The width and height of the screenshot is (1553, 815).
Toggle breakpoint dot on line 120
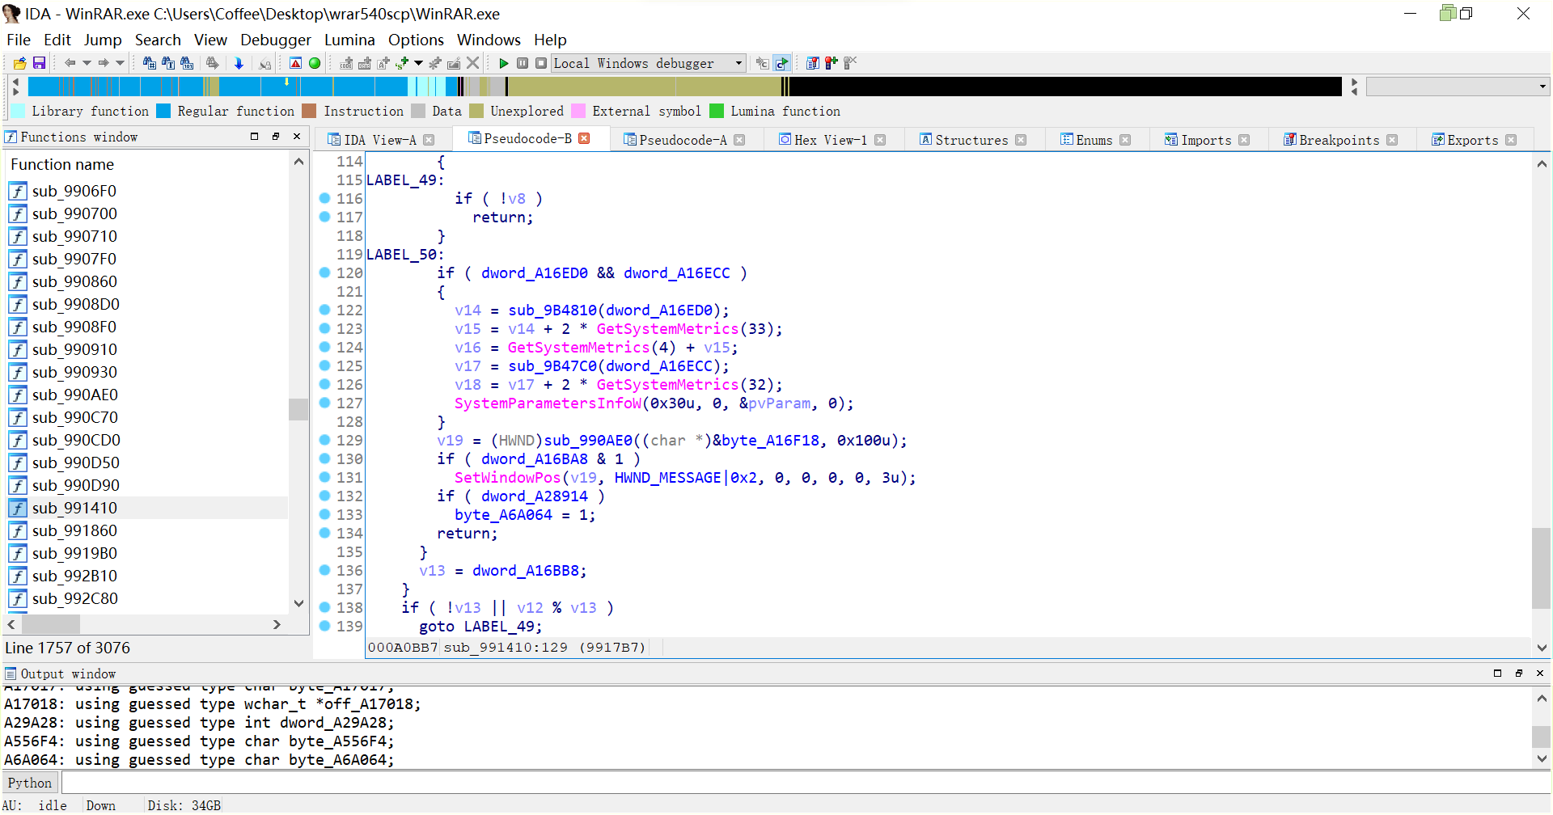[x=324, y=272]
